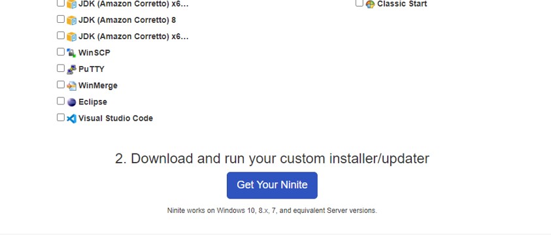551x241 pixels.
Task: Click the "Ninite works on Windows 10" note
Action: pos(272,211)
